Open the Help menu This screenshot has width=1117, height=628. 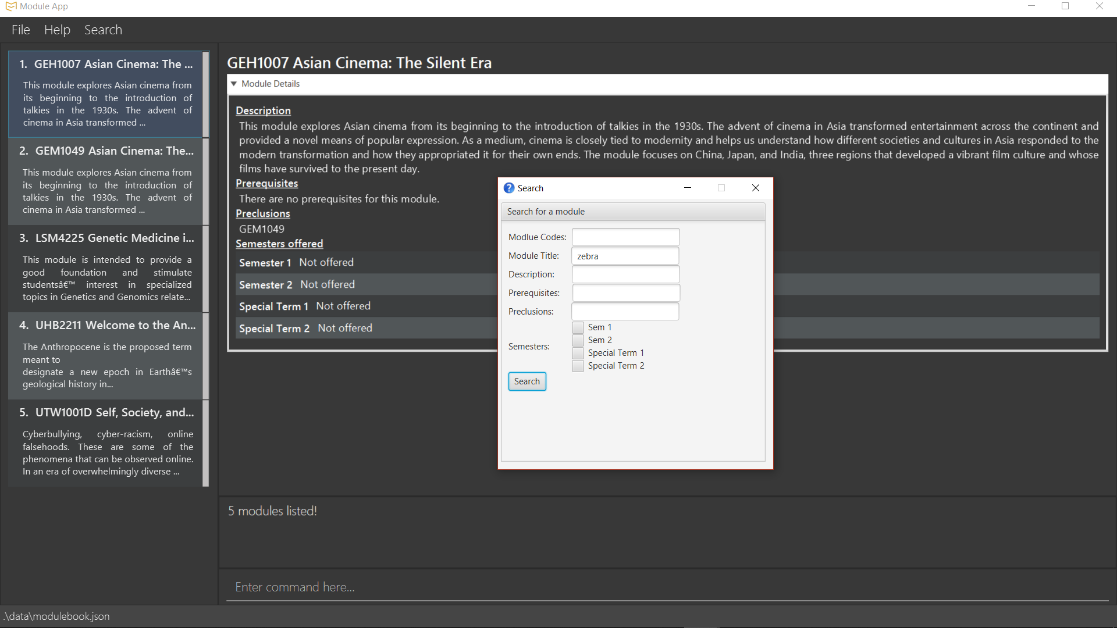pos(57,30)
